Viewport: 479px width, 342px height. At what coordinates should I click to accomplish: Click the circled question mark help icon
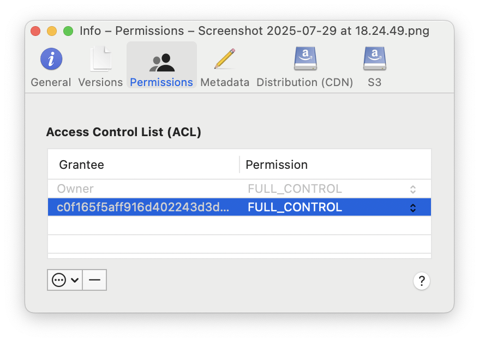[421, 281]
